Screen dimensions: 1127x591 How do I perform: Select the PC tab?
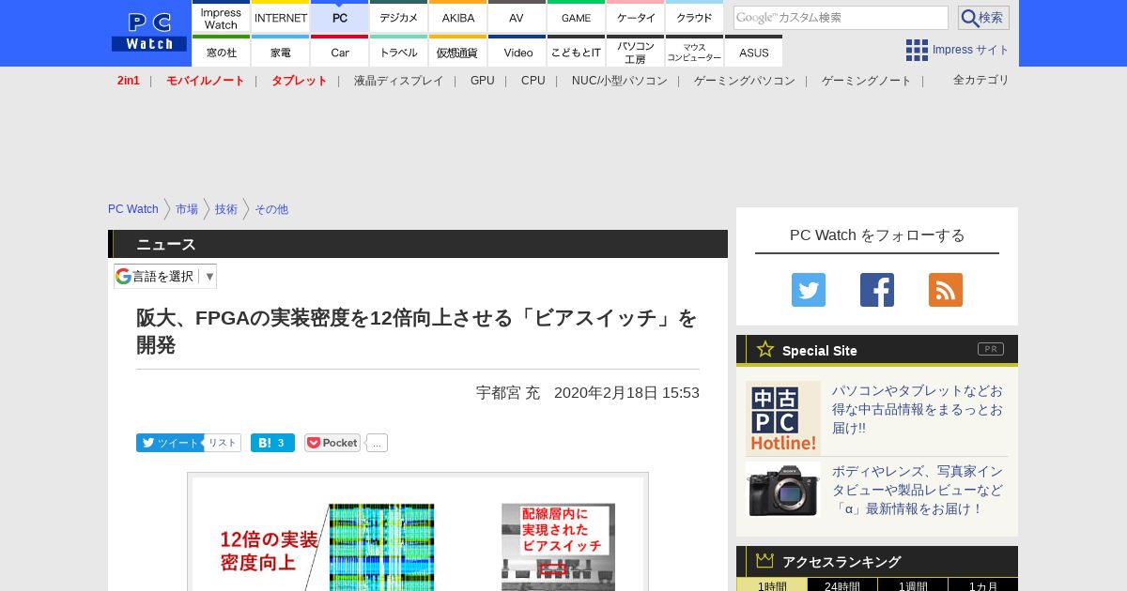340,18
